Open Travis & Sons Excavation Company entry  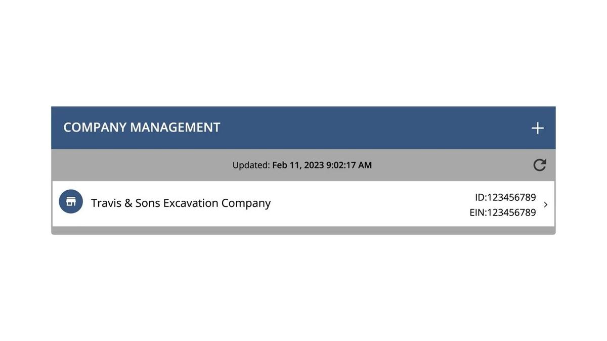tap(181, 203)
